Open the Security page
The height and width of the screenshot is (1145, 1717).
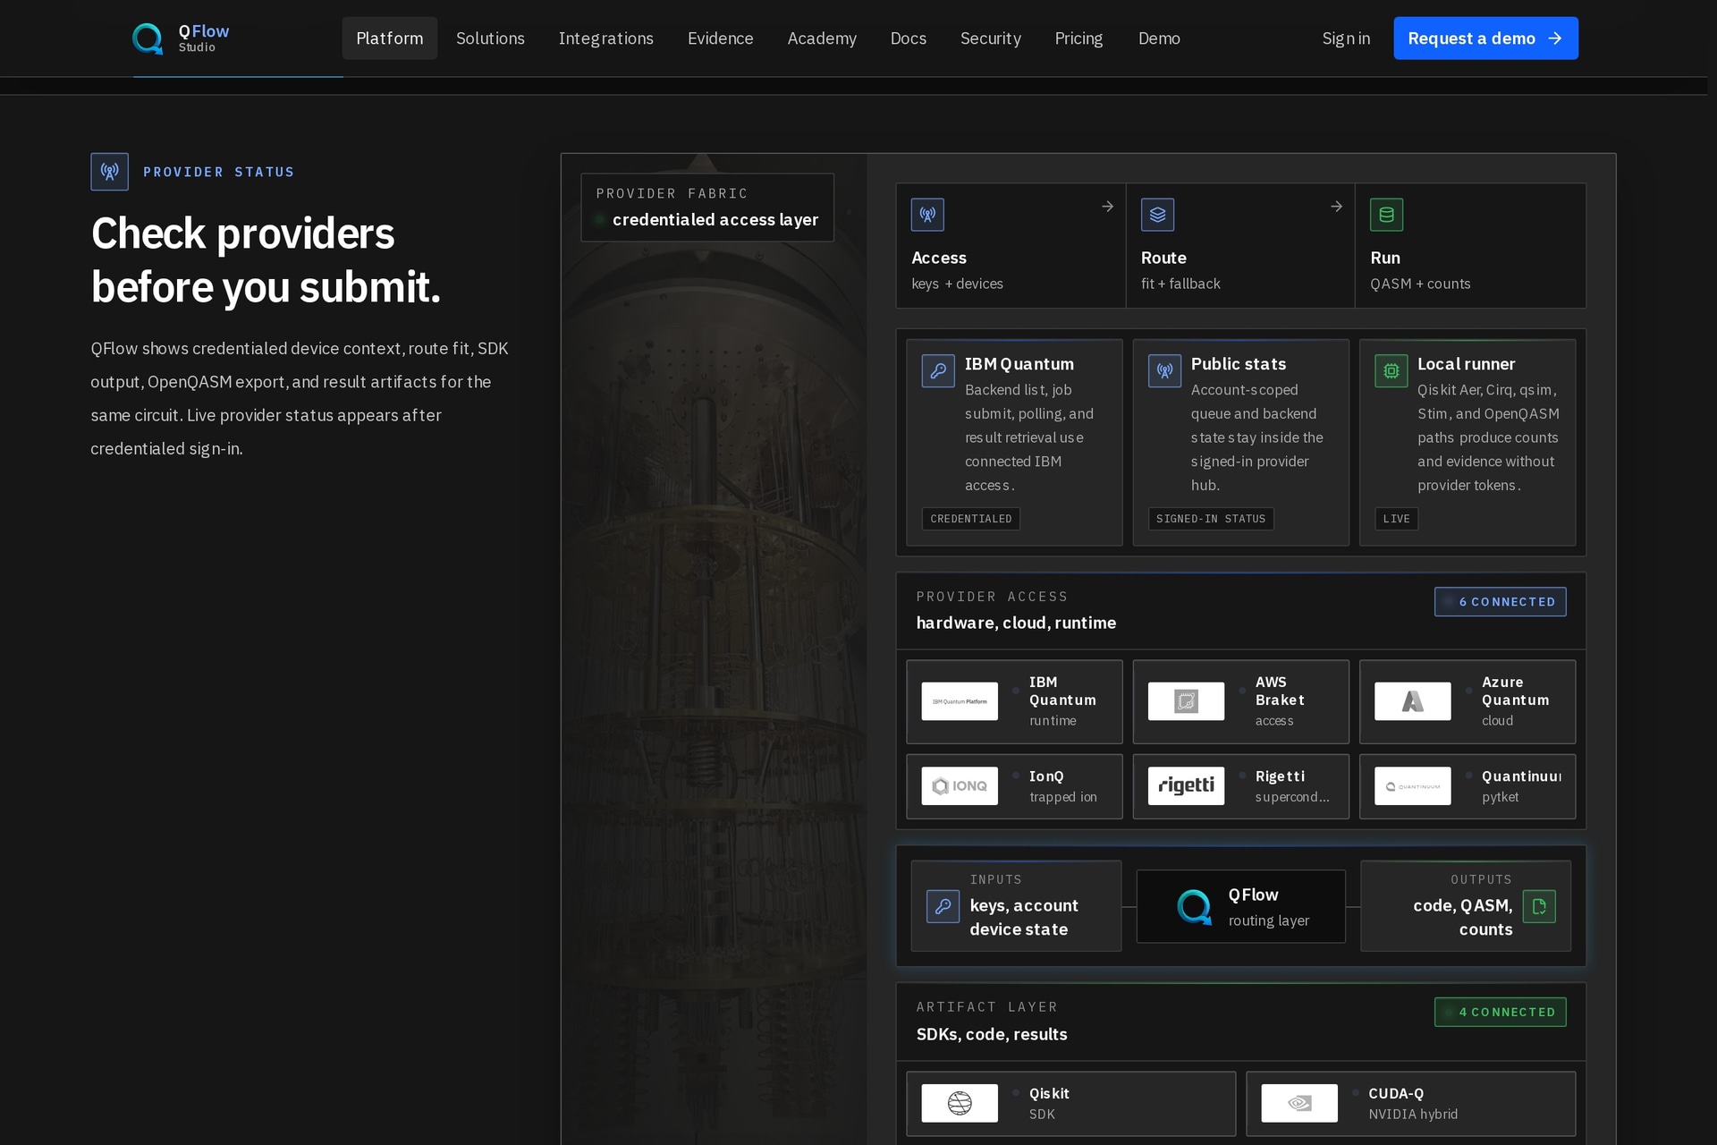pyautogui.click(x=990, y=38)
